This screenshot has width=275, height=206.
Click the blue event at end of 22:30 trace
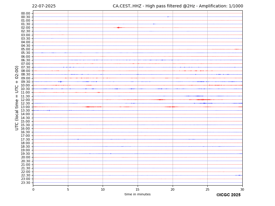pyautogui.click(x=239, y=175)
